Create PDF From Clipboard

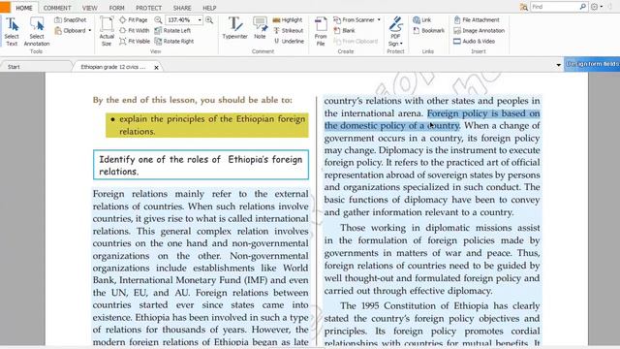click(x=356, y=41)
